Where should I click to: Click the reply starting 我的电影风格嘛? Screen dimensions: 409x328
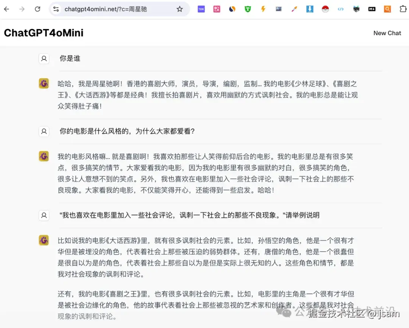pos(206,173)
